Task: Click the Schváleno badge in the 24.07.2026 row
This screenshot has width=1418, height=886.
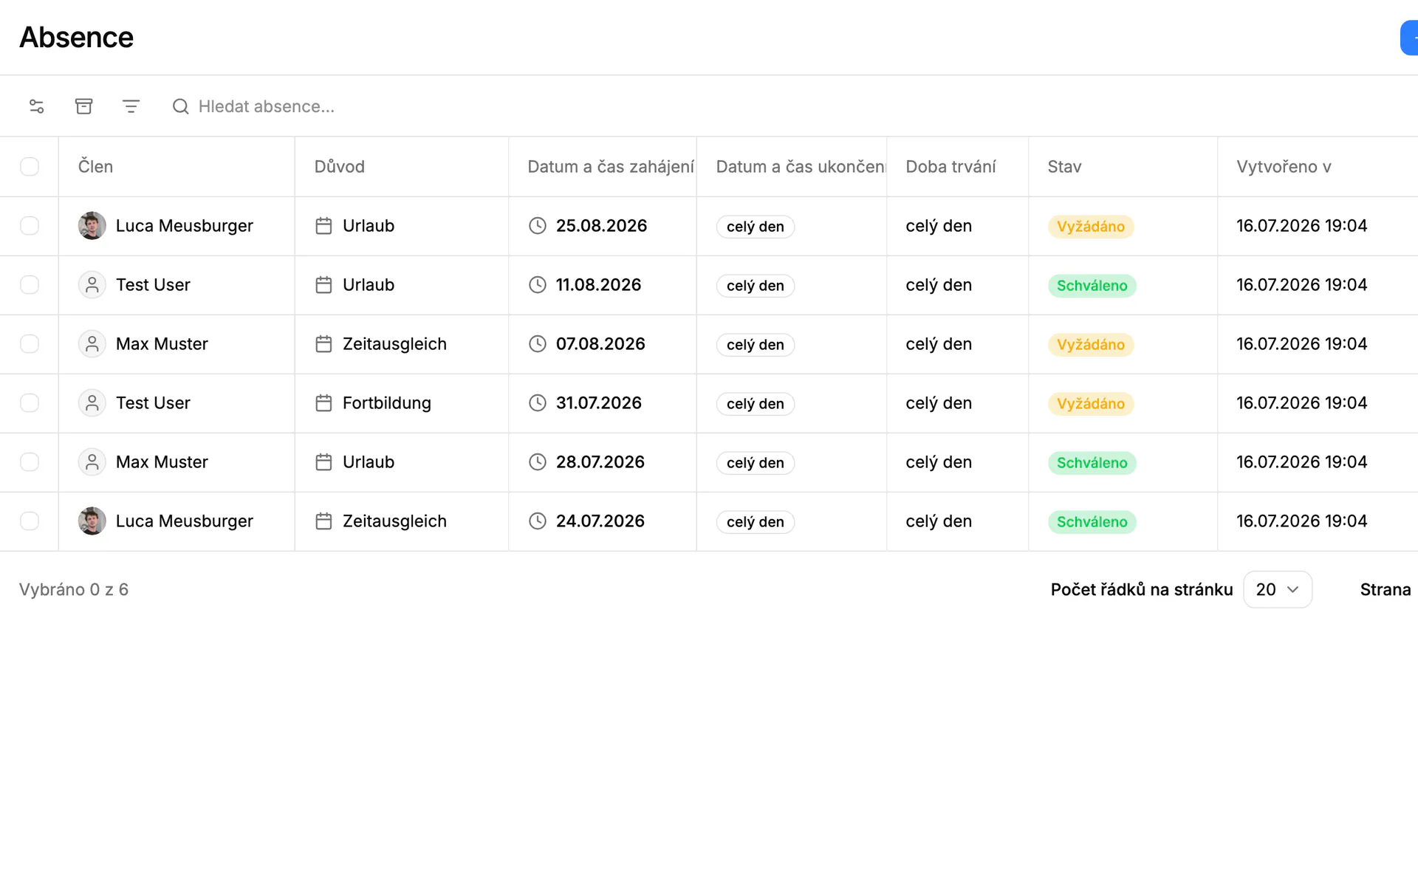Action: tap(1092, 522)
